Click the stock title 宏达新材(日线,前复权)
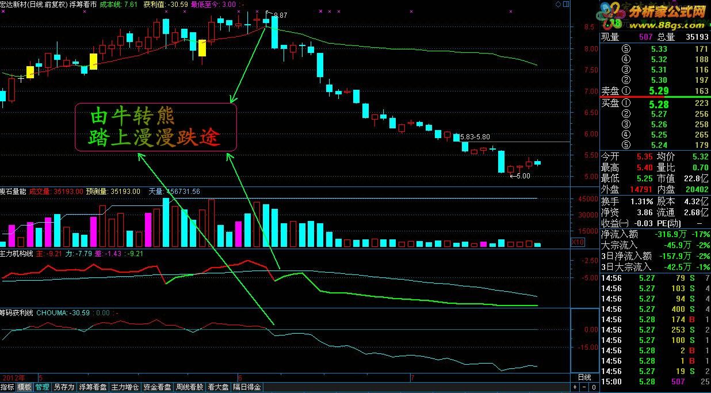 pyautogui.click(x=34, y=4)
